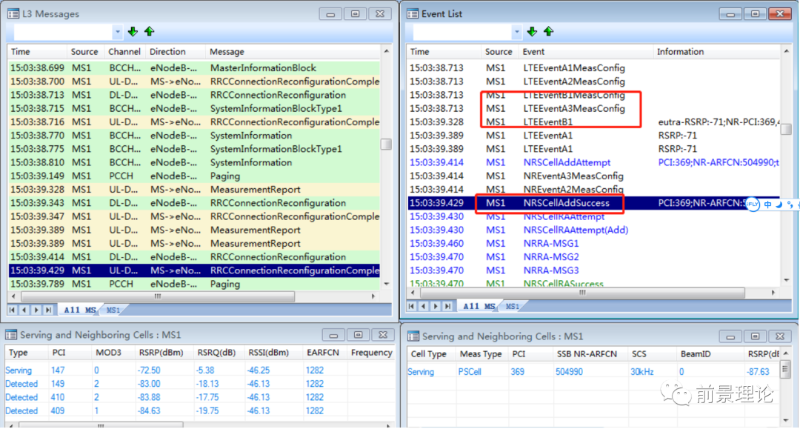The width and height of the screenshot is (800, 429).
Task: Open the L3 Messages filter dropdown
Action: point(117,32)
